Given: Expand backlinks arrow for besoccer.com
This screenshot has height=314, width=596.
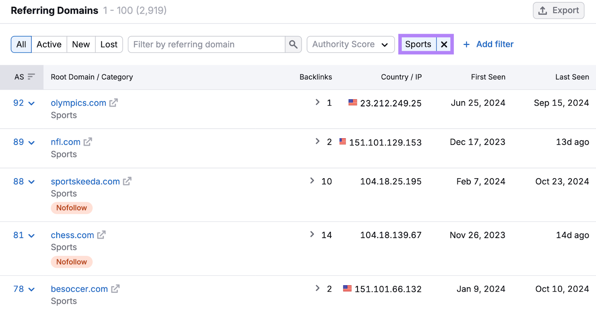Looking at the screenshot, I should click(317, 288).
